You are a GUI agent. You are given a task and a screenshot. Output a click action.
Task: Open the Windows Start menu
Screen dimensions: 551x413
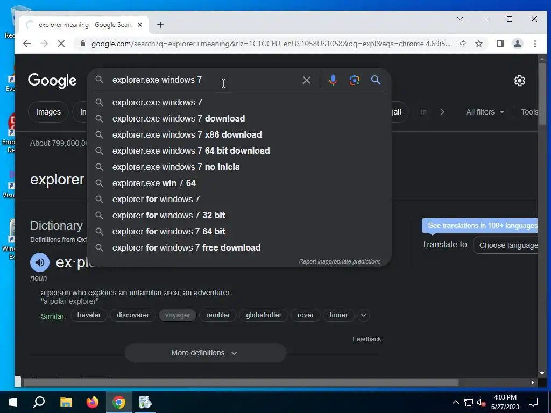click(x=13, y=402)
